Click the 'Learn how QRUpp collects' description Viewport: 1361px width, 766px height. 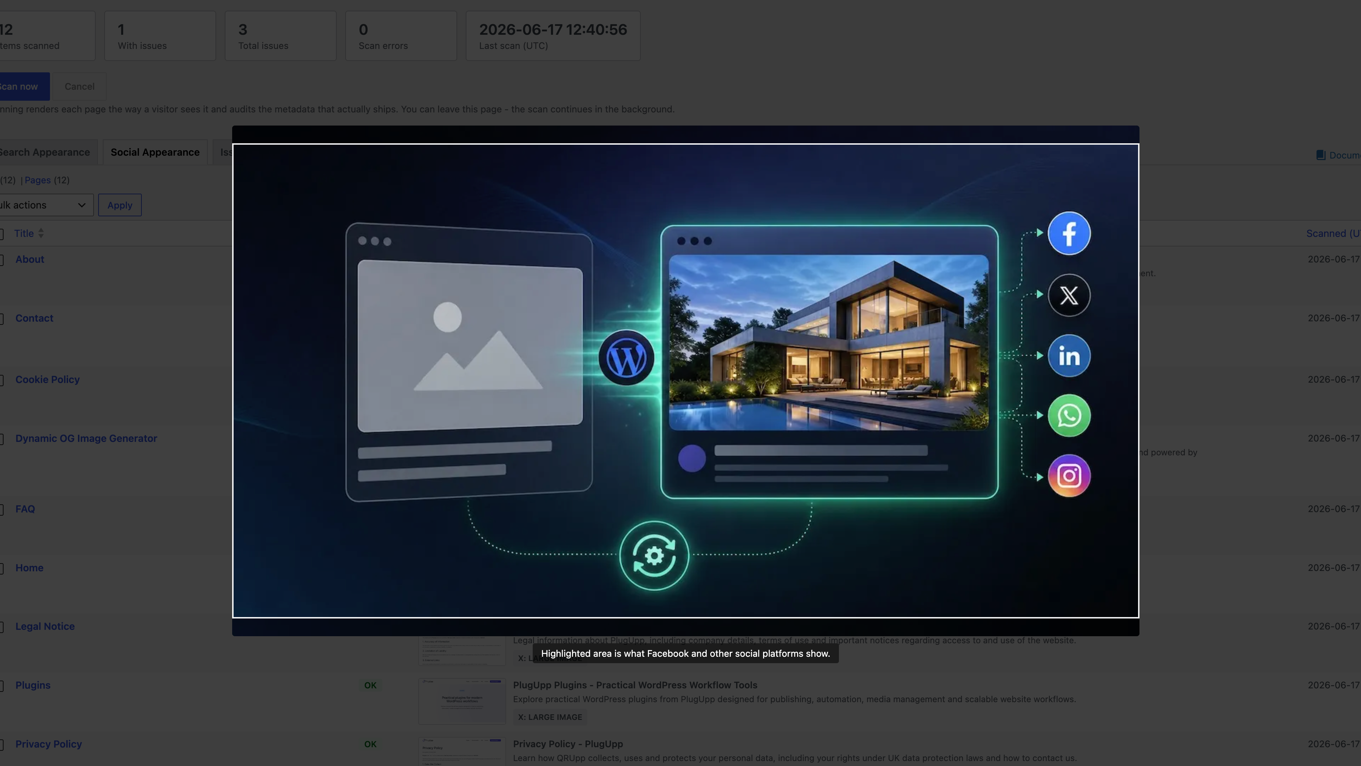pos(795,759)
